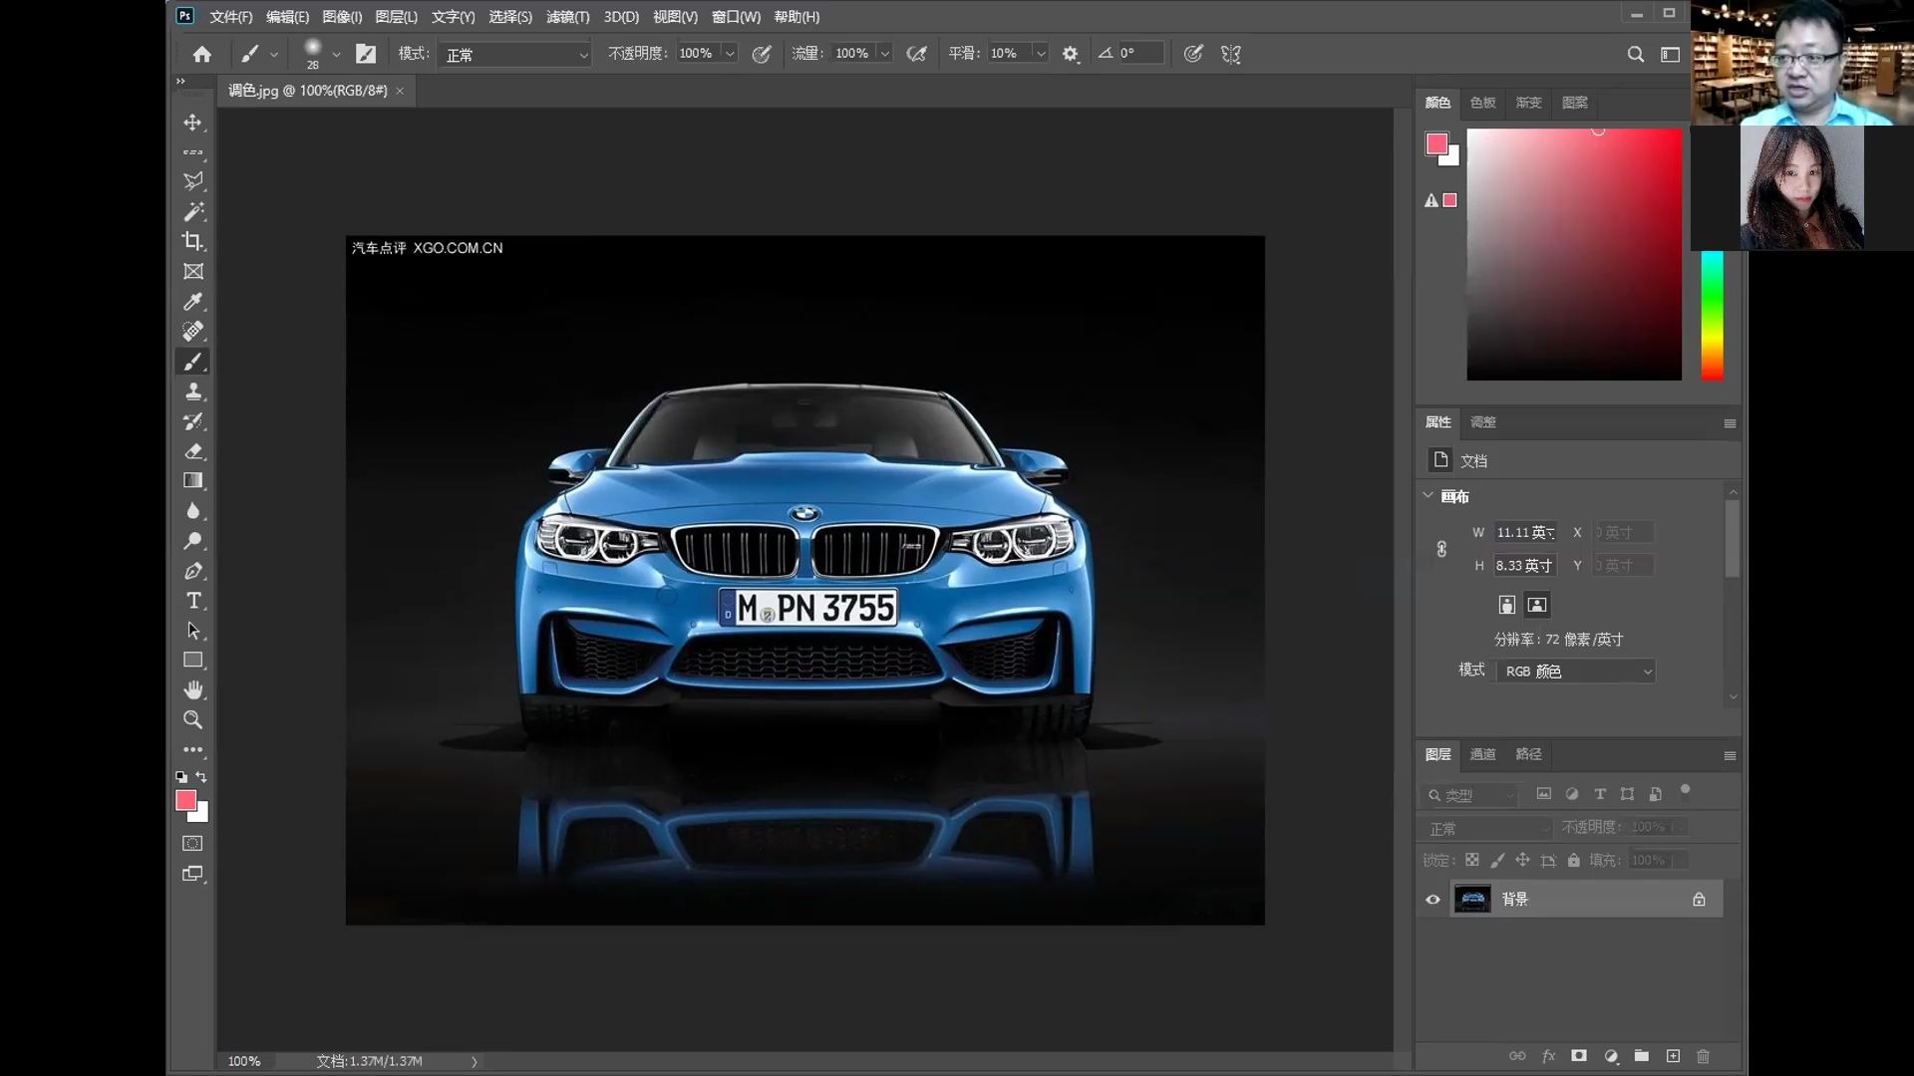Open the 滤镜(T) menu

click(x=568, y=17)
